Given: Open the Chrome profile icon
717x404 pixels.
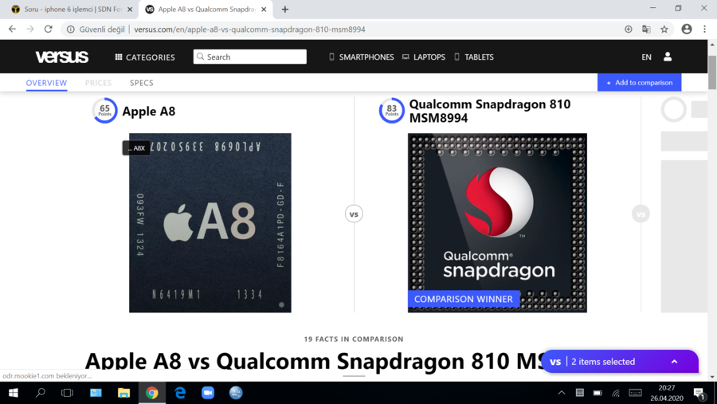Looking at the screenshot, I should coord(687,29).
